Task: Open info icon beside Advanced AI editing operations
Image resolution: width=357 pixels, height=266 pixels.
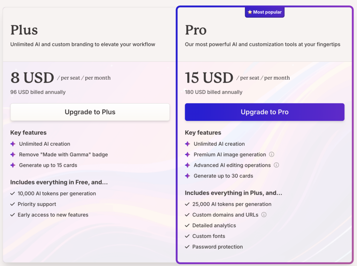Action: [276, 165]
